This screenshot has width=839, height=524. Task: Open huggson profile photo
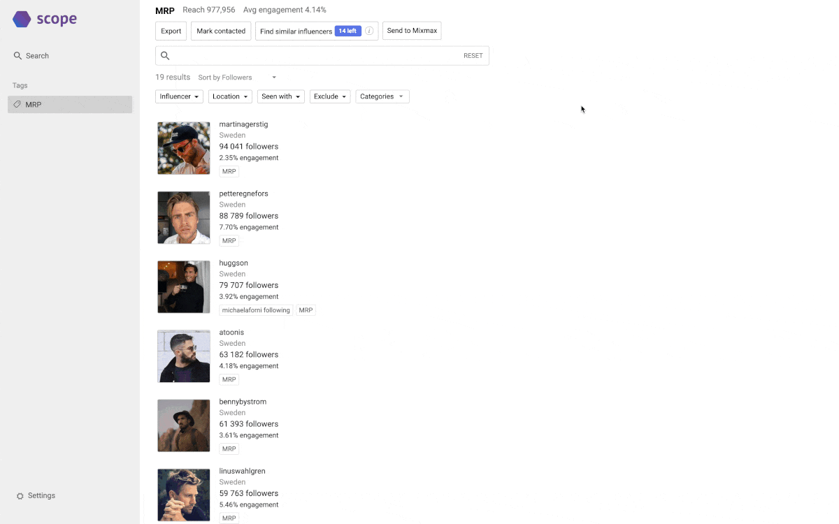(x=184, y=286)
